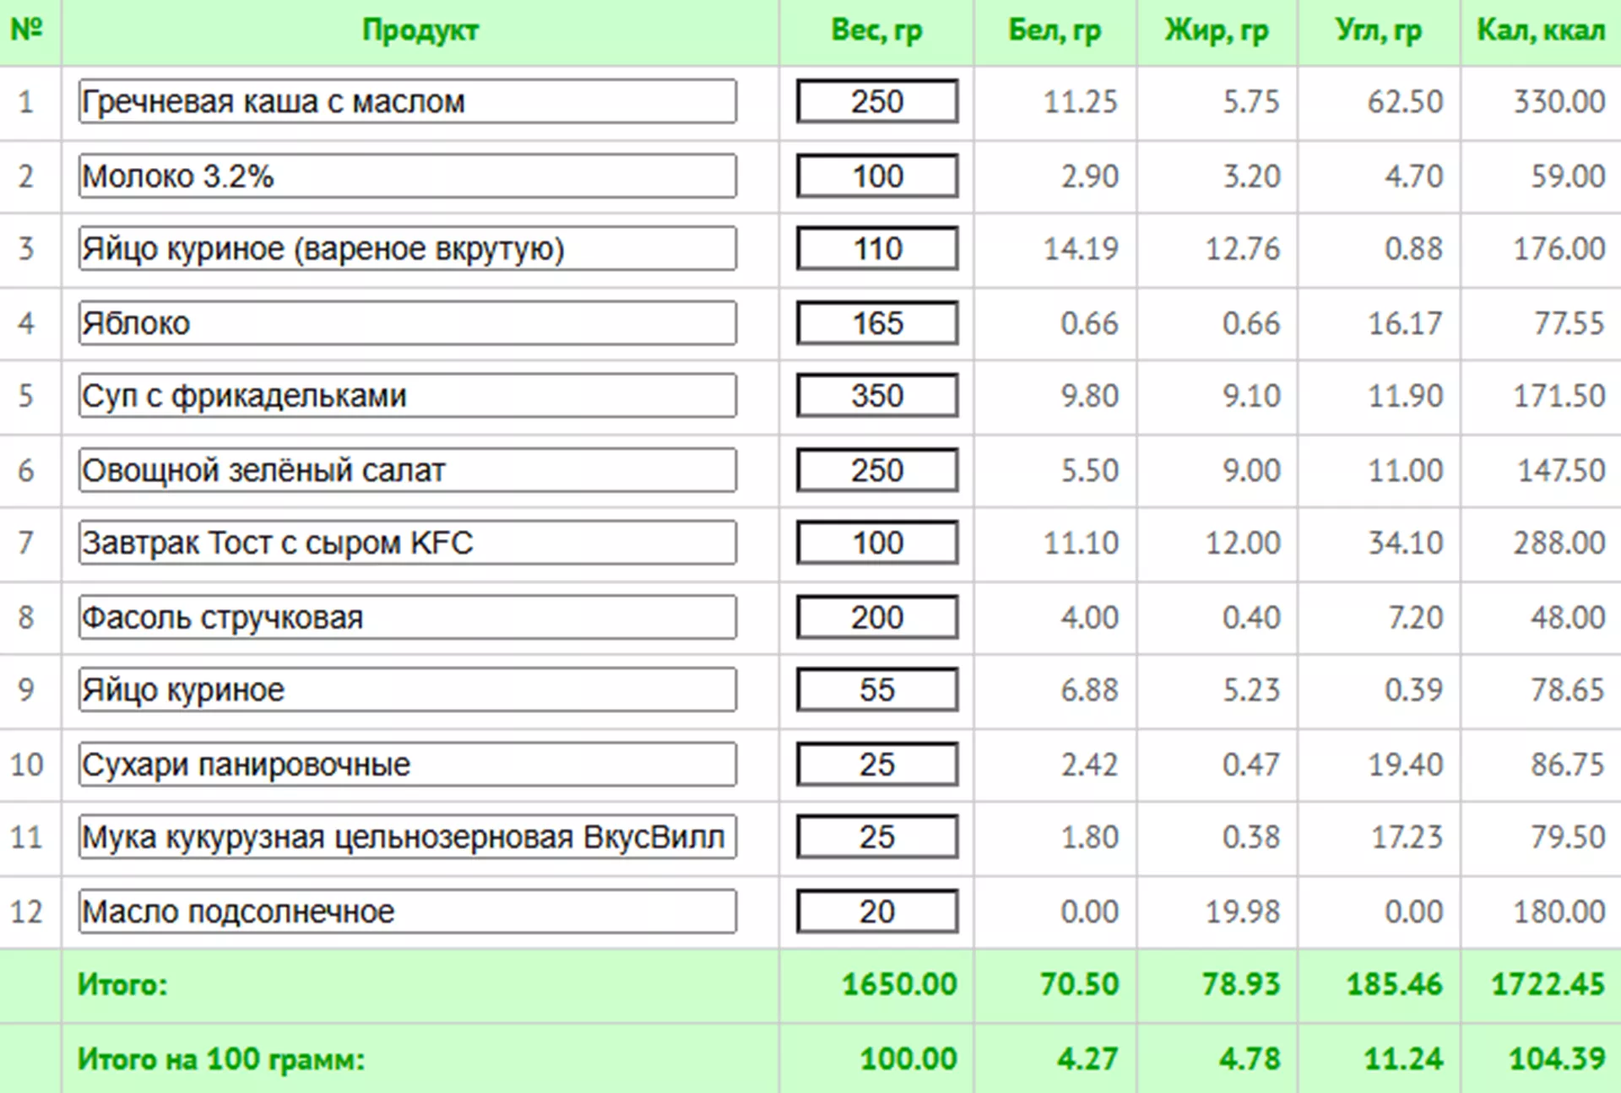Click the 'Продукт' column header

point(420,30)
